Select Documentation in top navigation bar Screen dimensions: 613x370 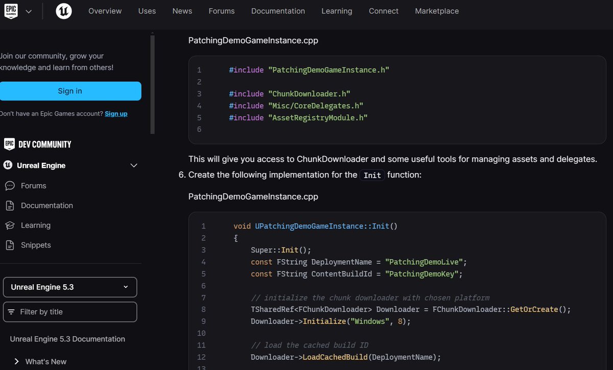(x=278, y=11)
